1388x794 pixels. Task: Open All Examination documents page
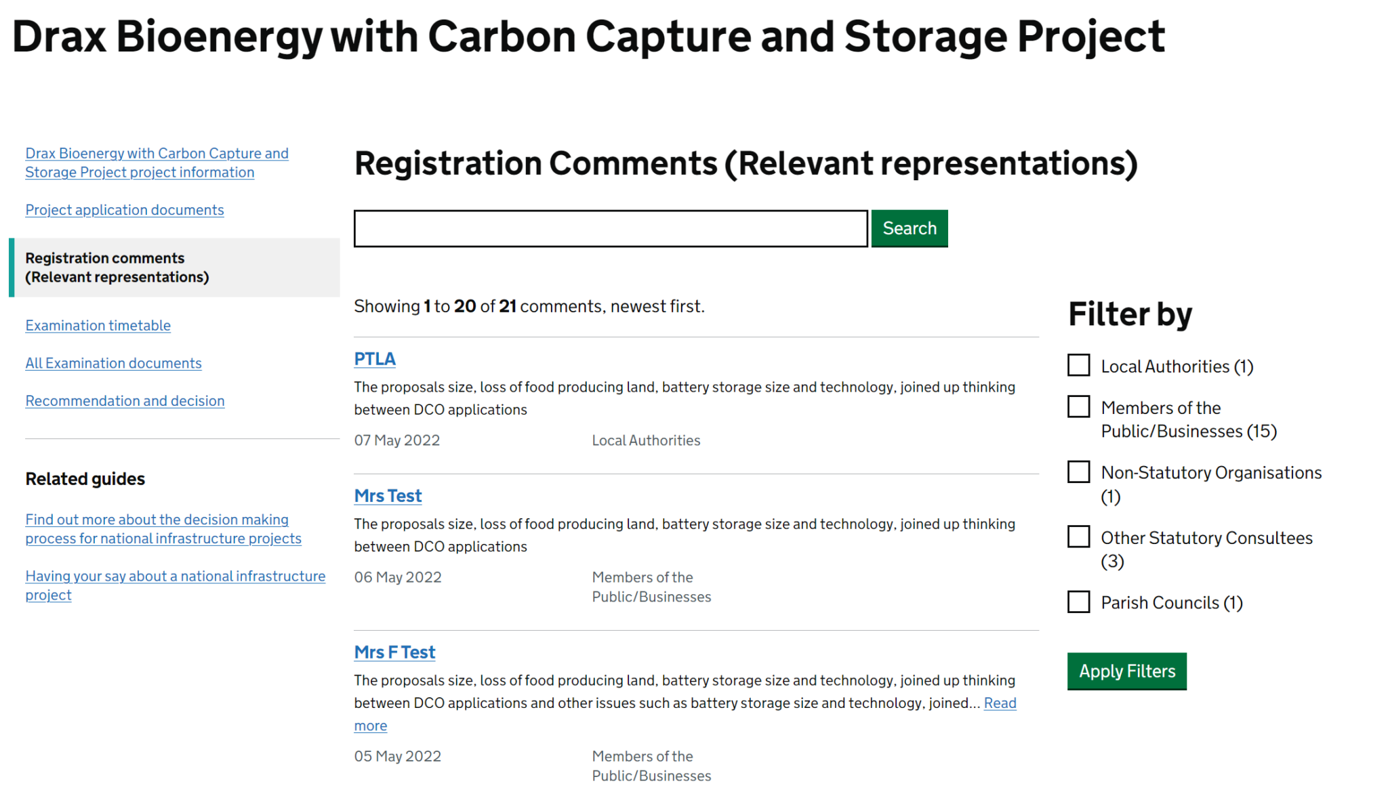(114, 363)
